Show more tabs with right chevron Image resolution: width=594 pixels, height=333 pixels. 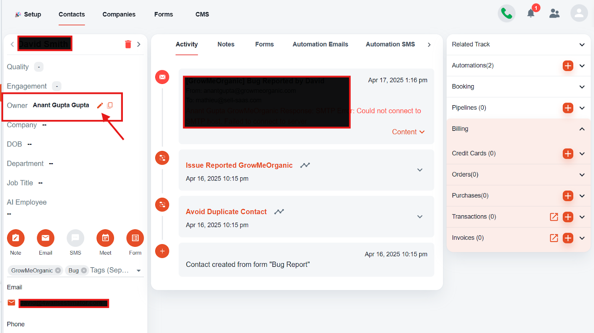pyautogui.click(x=429, y=45)
